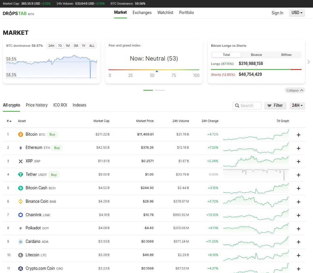Viewport: 313px width, 273px height.
Task: Click Bitcoin 7d graph thumbnail
Action: 256,135
